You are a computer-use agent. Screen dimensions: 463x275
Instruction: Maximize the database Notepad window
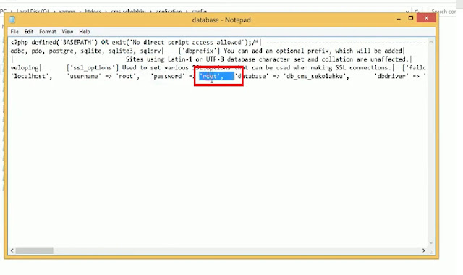(410, 18)
